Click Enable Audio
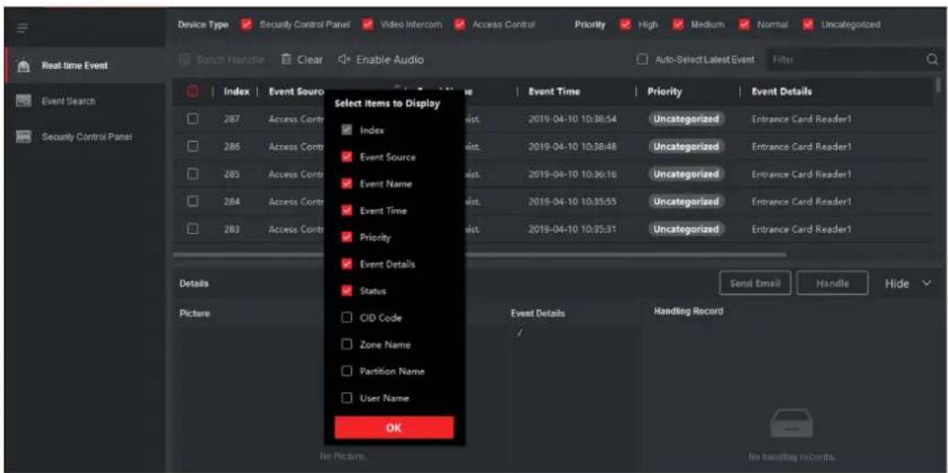The image size is (948, 473). [381, 60]
